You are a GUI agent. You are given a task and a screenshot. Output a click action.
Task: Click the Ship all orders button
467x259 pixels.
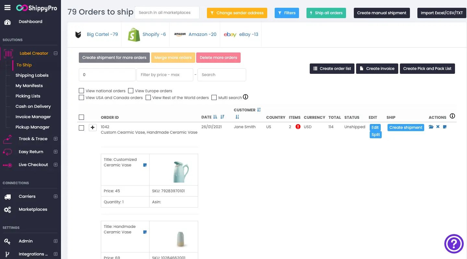click(x=326, y=13)
